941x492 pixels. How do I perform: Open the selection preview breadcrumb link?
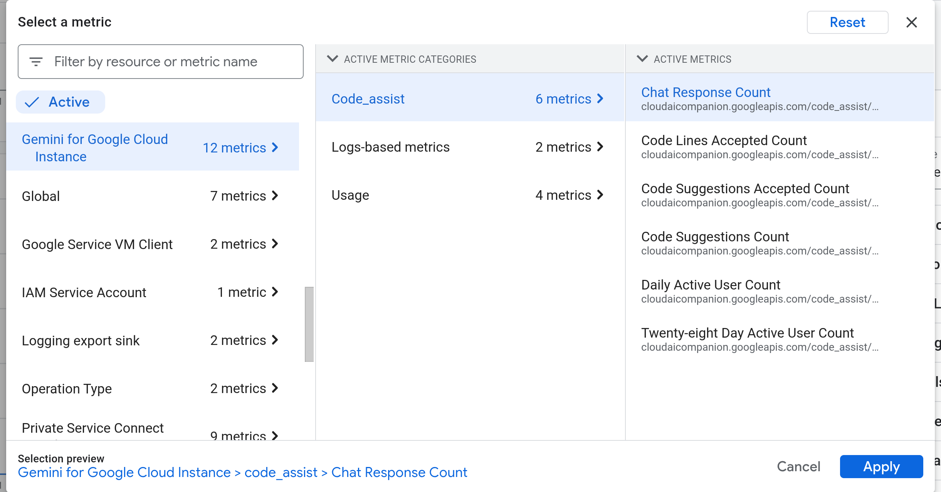243,472
